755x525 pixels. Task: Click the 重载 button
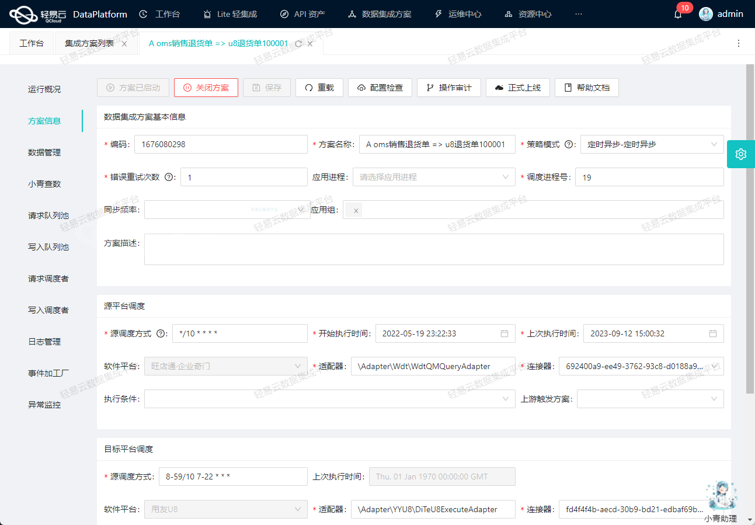[319, 88]
